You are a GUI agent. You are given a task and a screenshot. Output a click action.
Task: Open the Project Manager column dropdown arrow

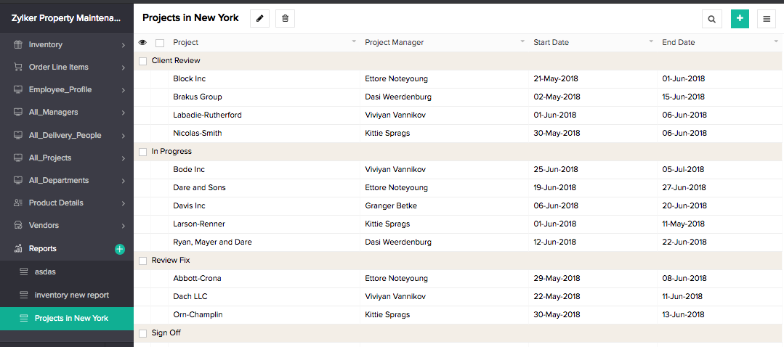coord(522,42)
